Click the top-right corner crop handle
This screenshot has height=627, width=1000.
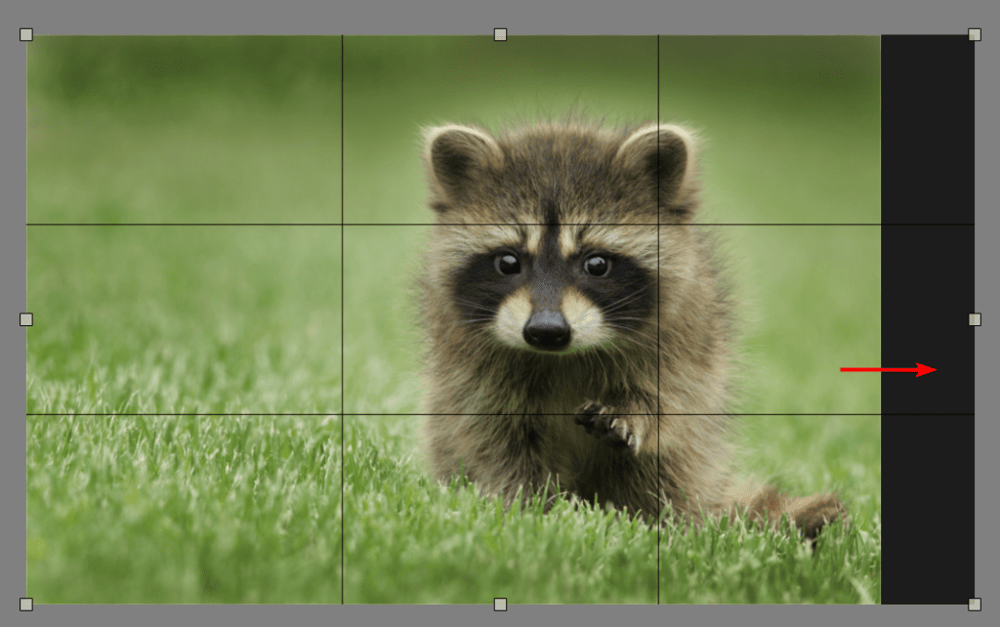pyautogui.click(x=974, y=35)
